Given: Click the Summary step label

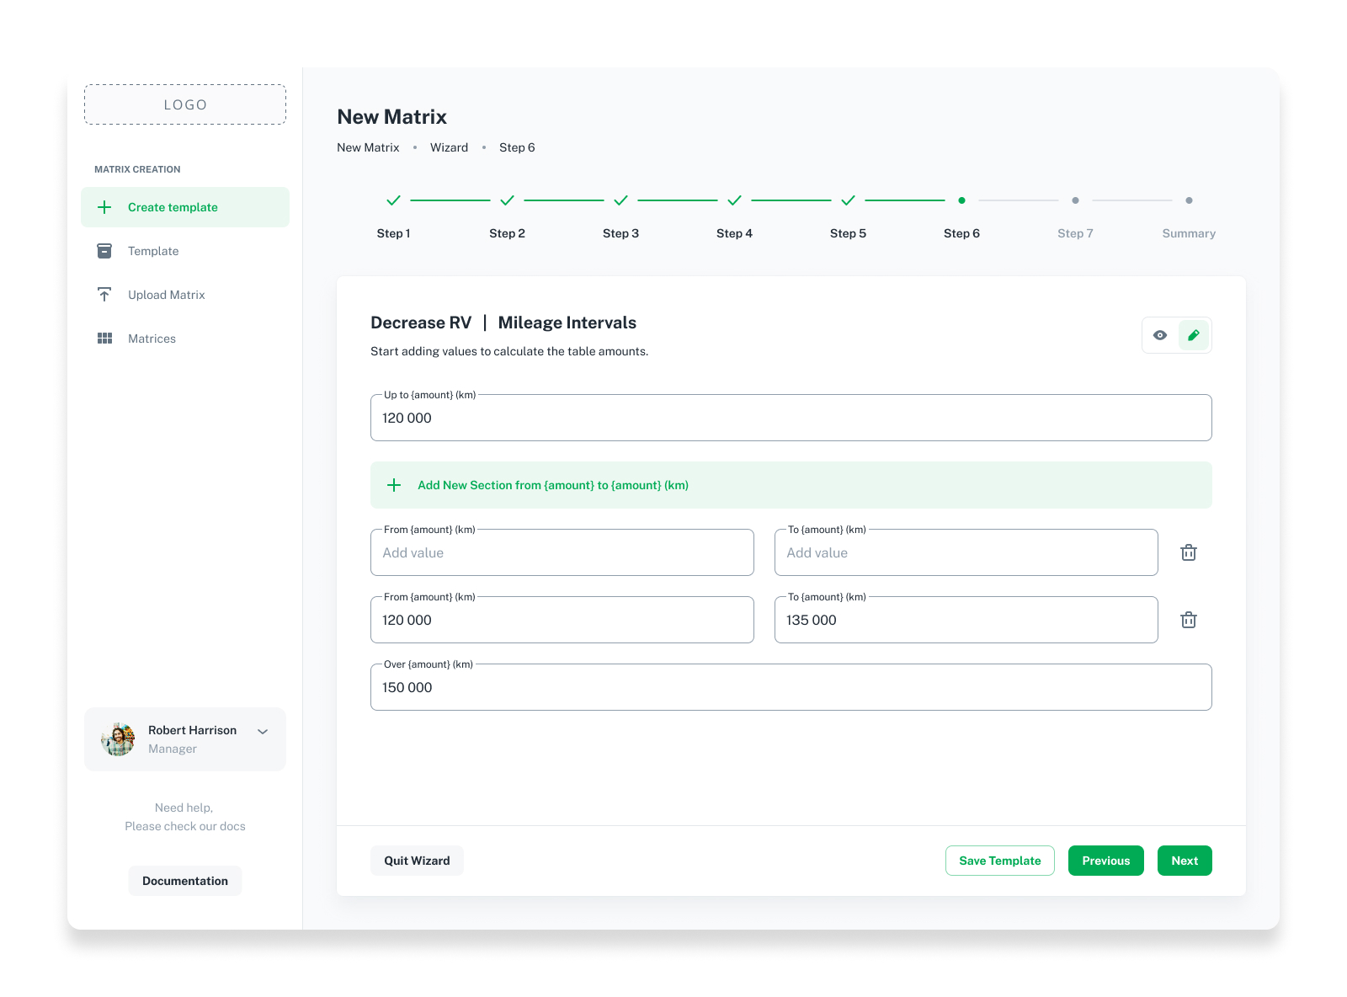Looking at the screenshot, I should [1189, 233].
